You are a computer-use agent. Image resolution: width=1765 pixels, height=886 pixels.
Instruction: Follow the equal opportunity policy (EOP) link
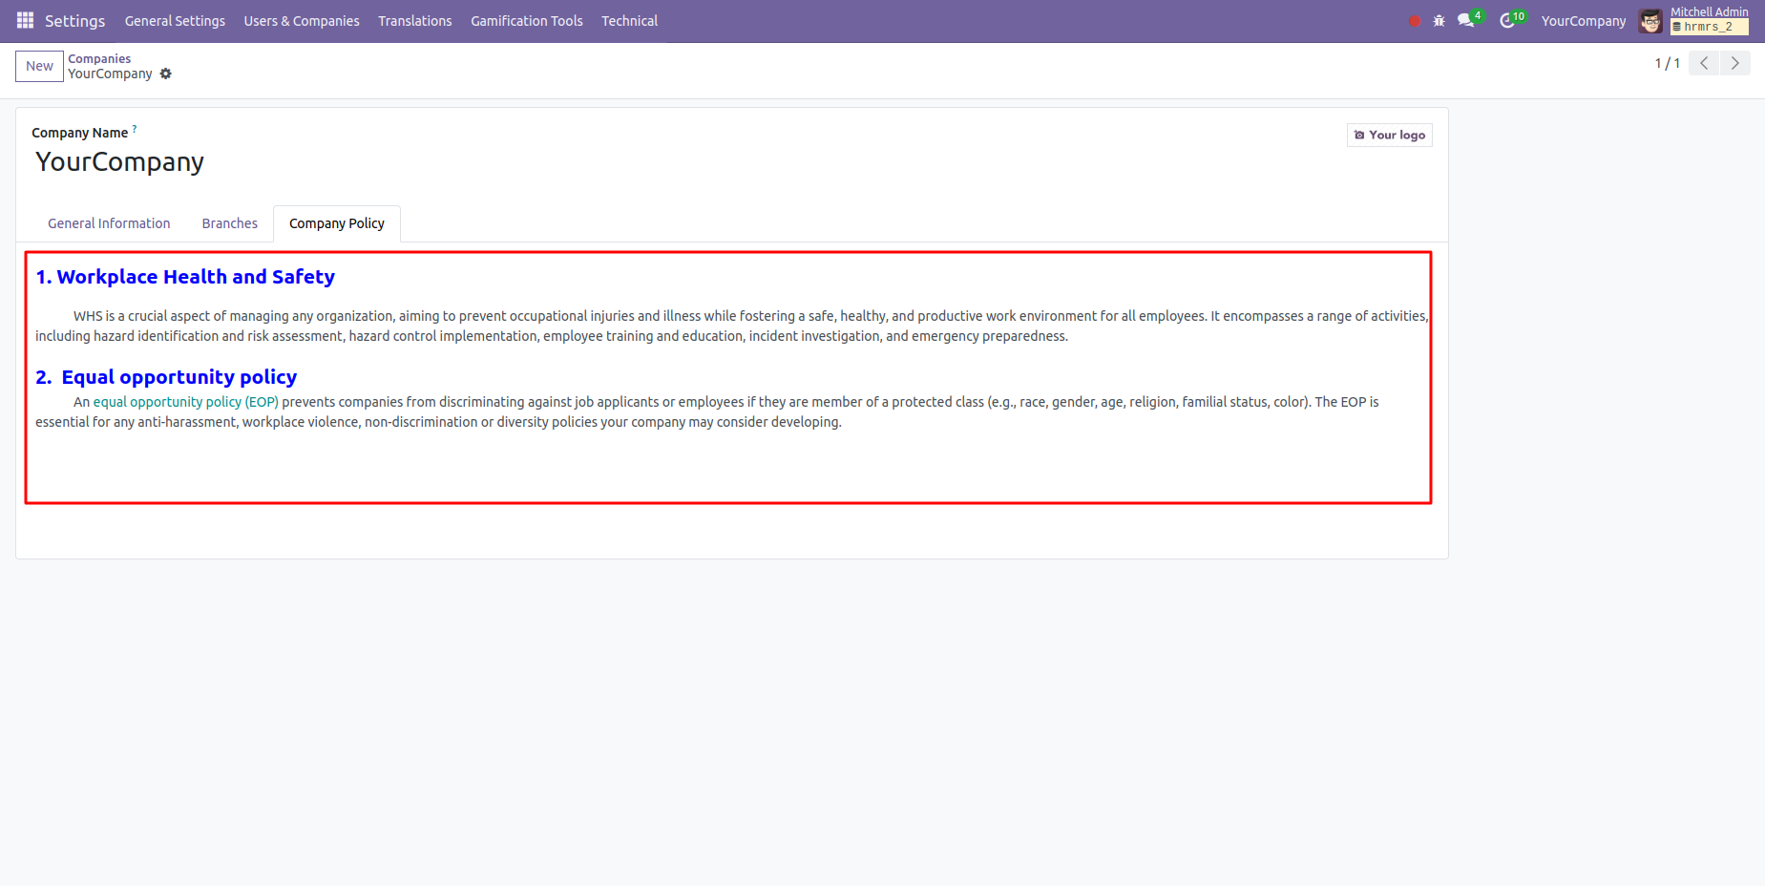click(x=185, y=402)
